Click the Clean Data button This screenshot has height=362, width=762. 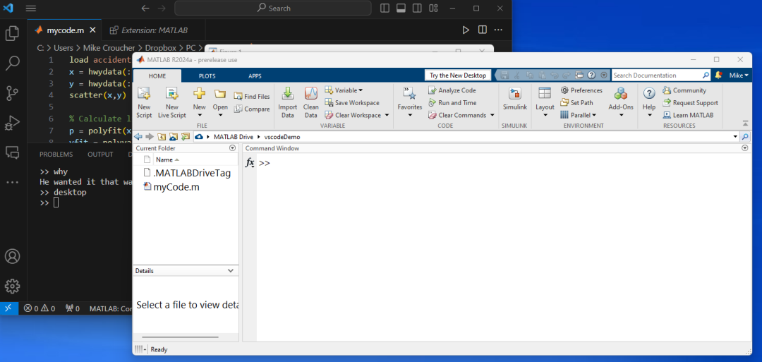[311, 102]
